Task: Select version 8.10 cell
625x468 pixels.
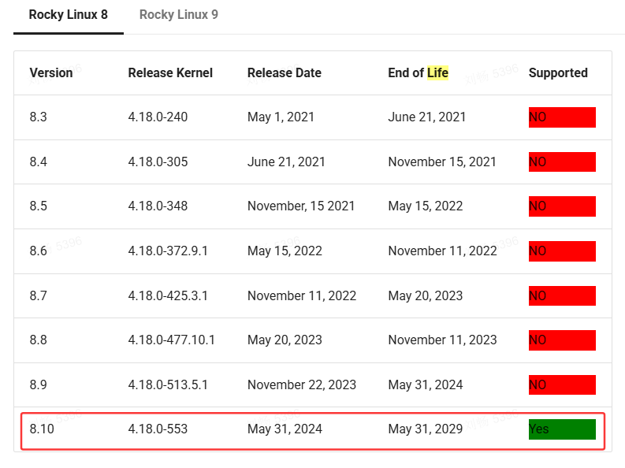Action: coord(41,429)
